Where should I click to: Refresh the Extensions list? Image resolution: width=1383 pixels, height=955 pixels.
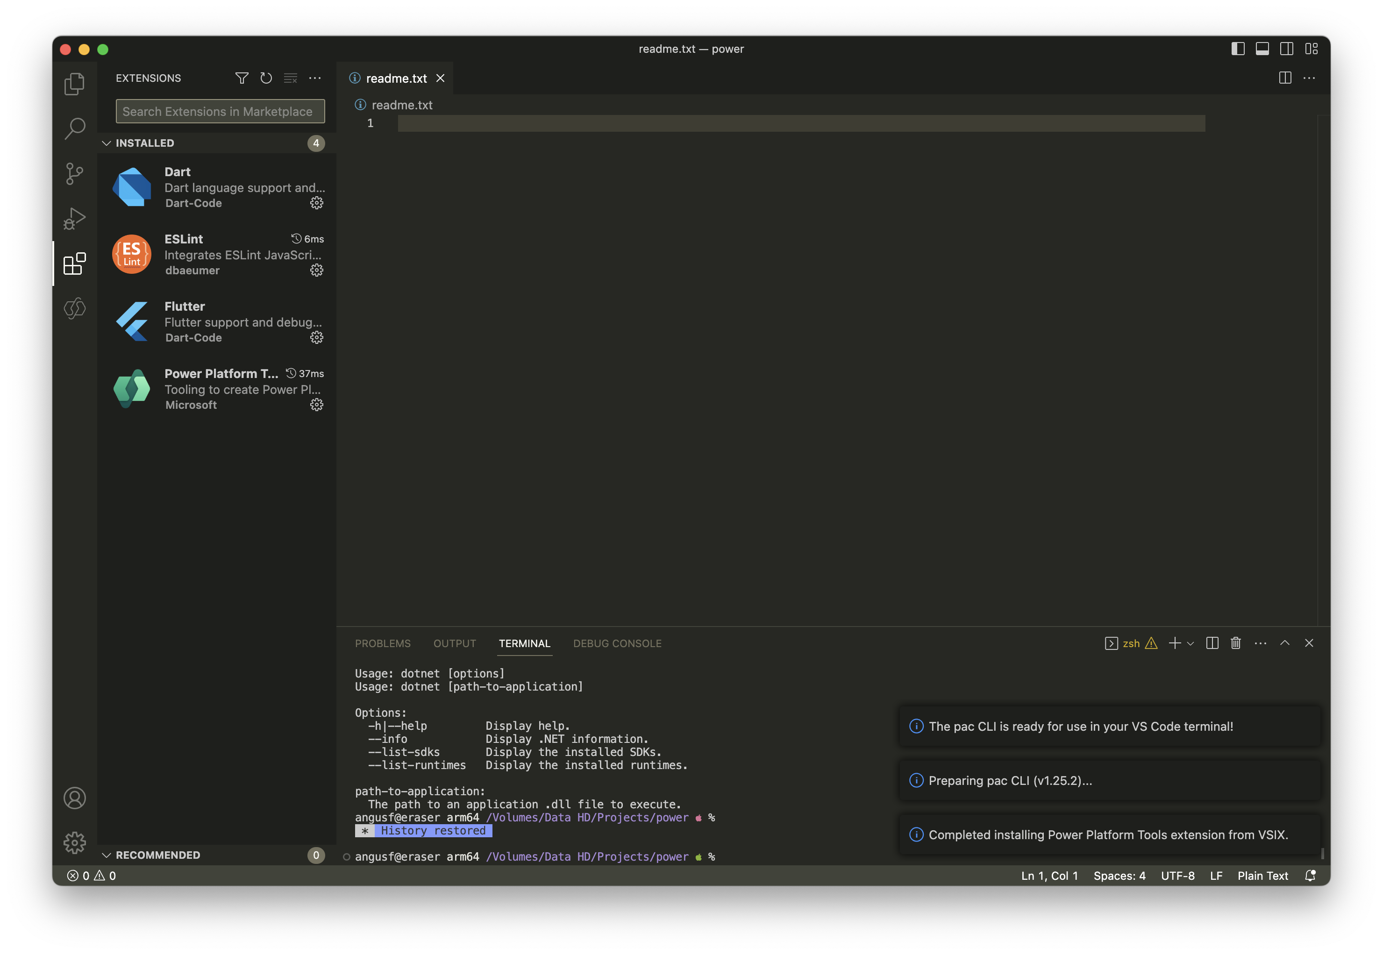(x=266, y=78)
